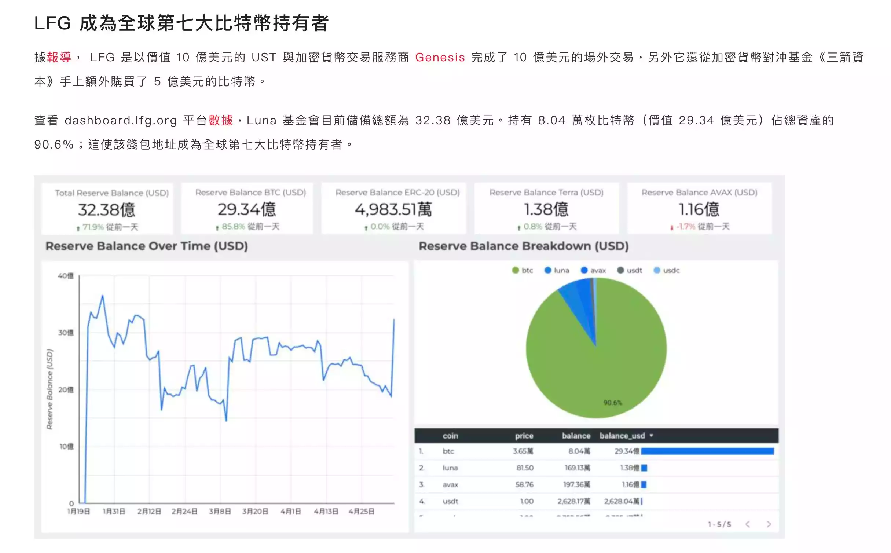891x553 pixels.
Task: Select the btc table row
Action: pyautogui.click(x=596, y=451)
